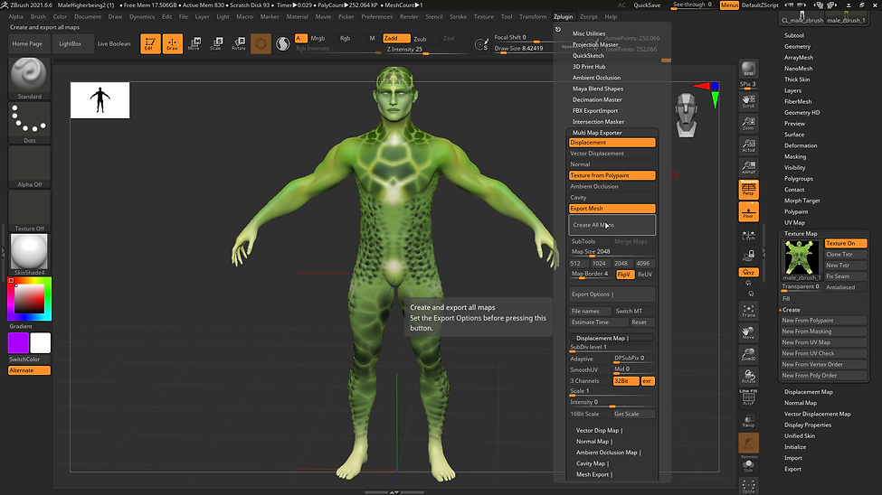882x495 pixels.
Task: Click the Zoom canvas icon
Action: (x=749, y=123)
